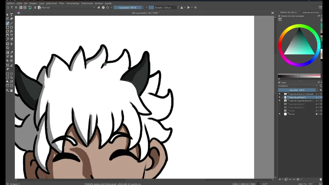Viewport: 329px width, 185px height.
Task: Select the shape selection arrow tool
Action: (7, 15)
